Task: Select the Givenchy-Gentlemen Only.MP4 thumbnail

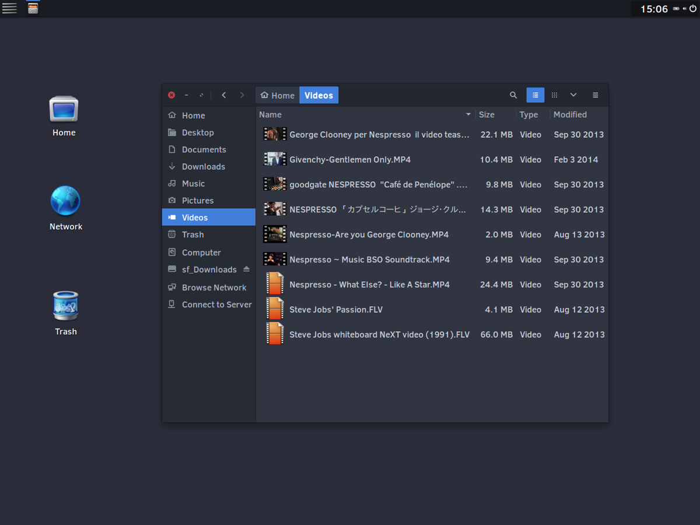Action: click(x=275, y=159)
